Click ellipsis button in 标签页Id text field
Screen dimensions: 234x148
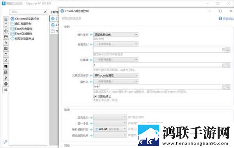pyautogui.click(x=228, y=50)
